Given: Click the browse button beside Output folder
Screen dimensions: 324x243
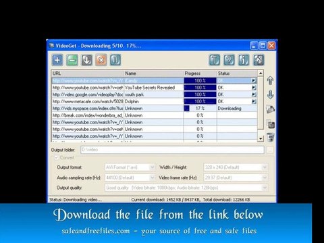Looking at the screenshot, I should pyautogui.click(x=270, y=150).
